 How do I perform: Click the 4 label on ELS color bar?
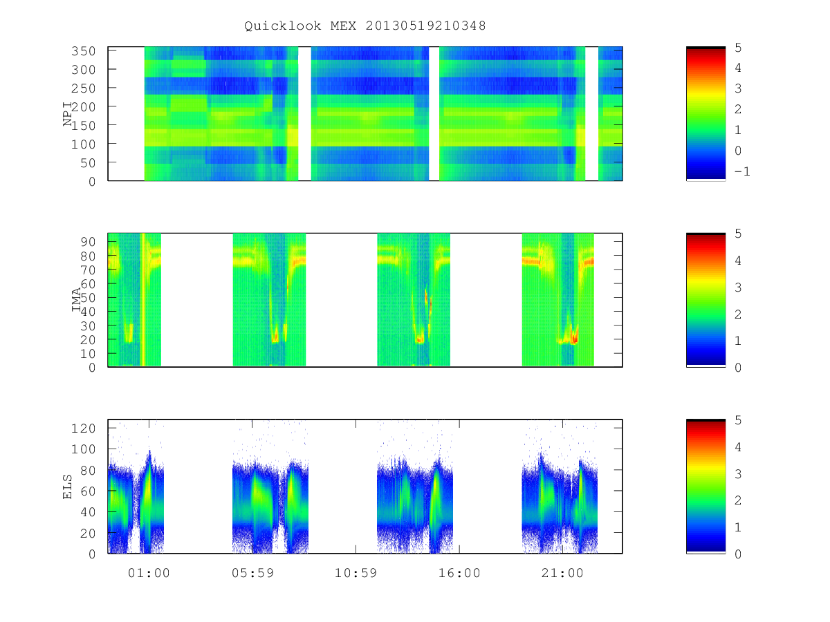click(738, 446)
